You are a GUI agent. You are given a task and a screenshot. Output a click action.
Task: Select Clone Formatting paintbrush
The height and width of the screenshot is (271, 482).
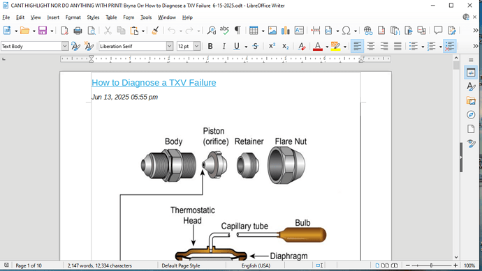155,31
